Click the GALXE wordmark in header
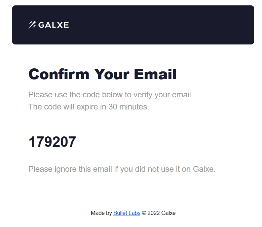262x227 pixels. point(53,25)
